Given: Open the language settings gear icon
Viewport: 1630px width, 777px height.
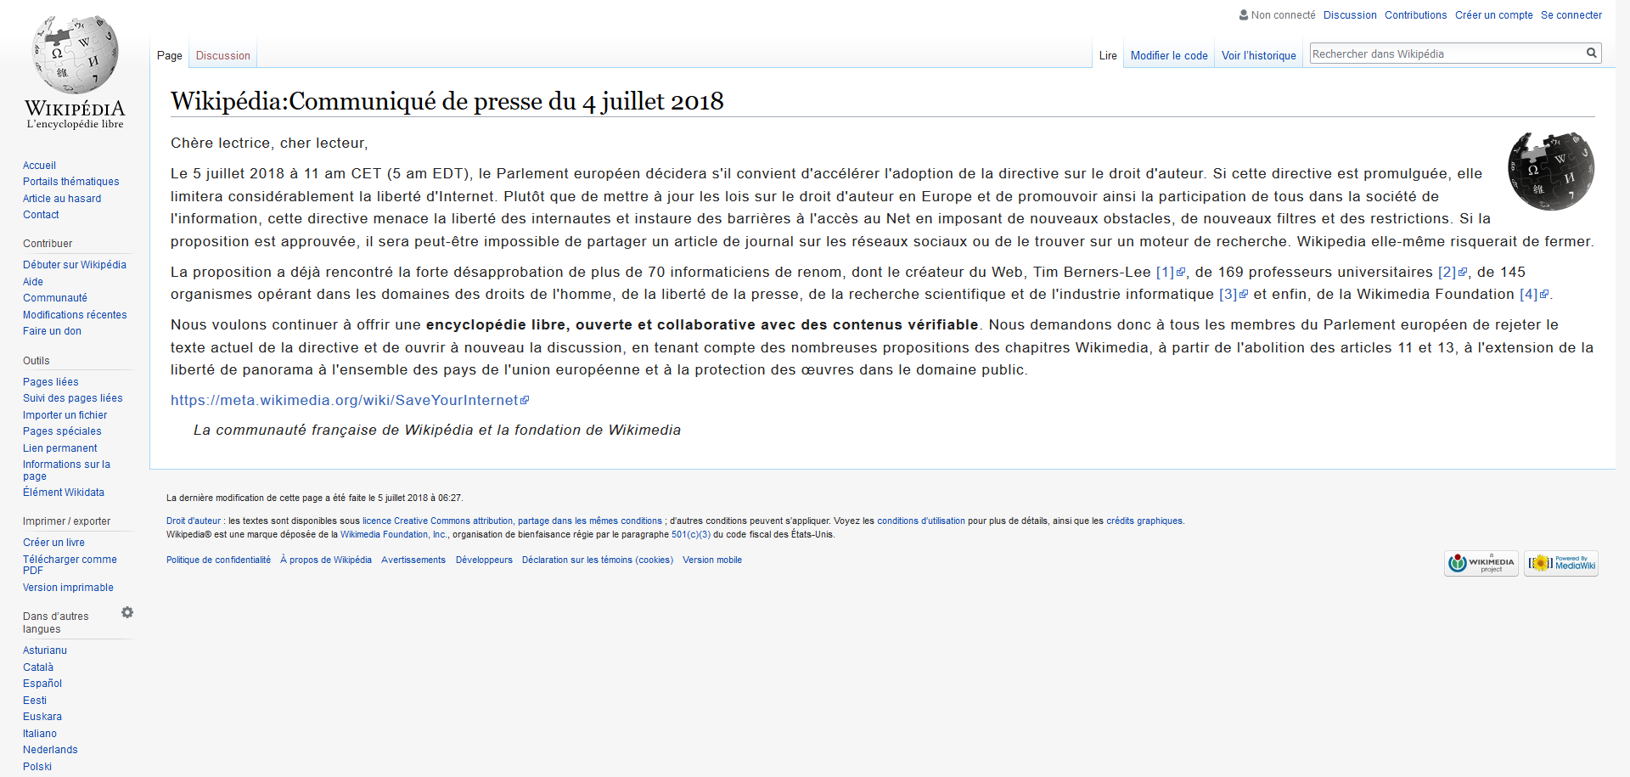Looking at the screenshot, I should (x=127, y=612).
